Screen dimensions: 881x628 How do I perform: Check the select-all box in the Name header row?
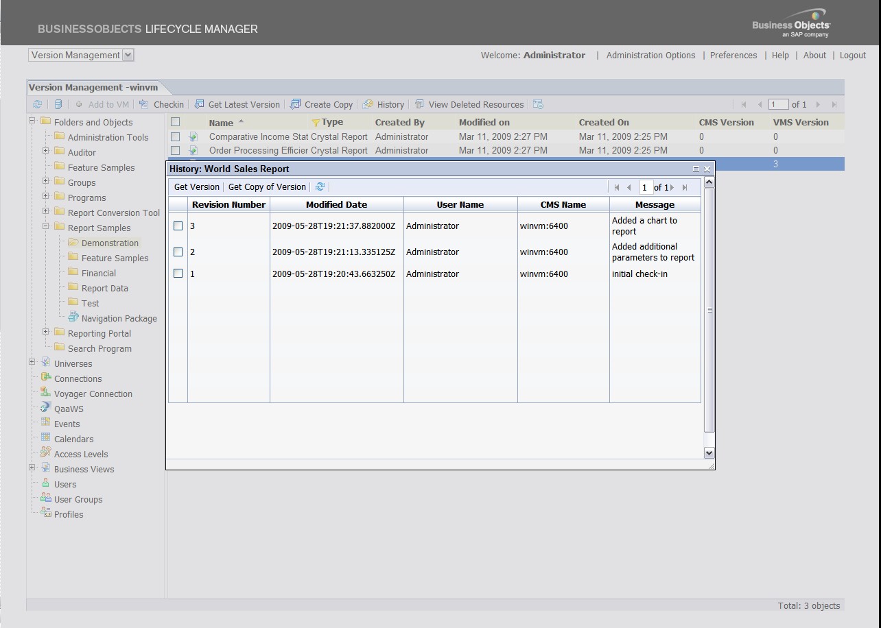[176, 122]
